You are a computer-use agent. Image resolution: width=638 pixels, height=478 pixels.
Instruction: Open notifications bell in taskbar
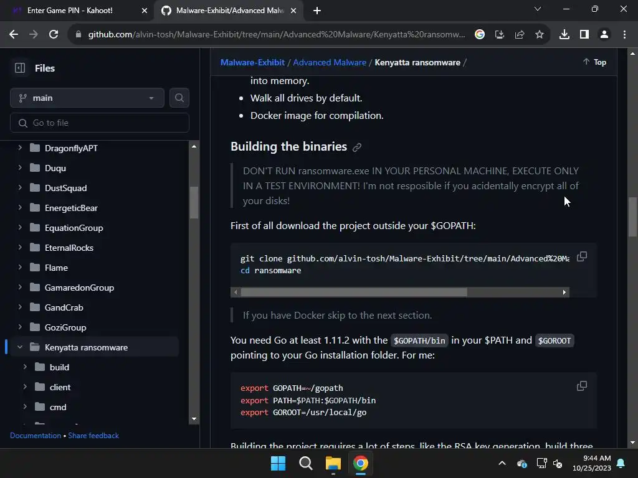point(621,463)
